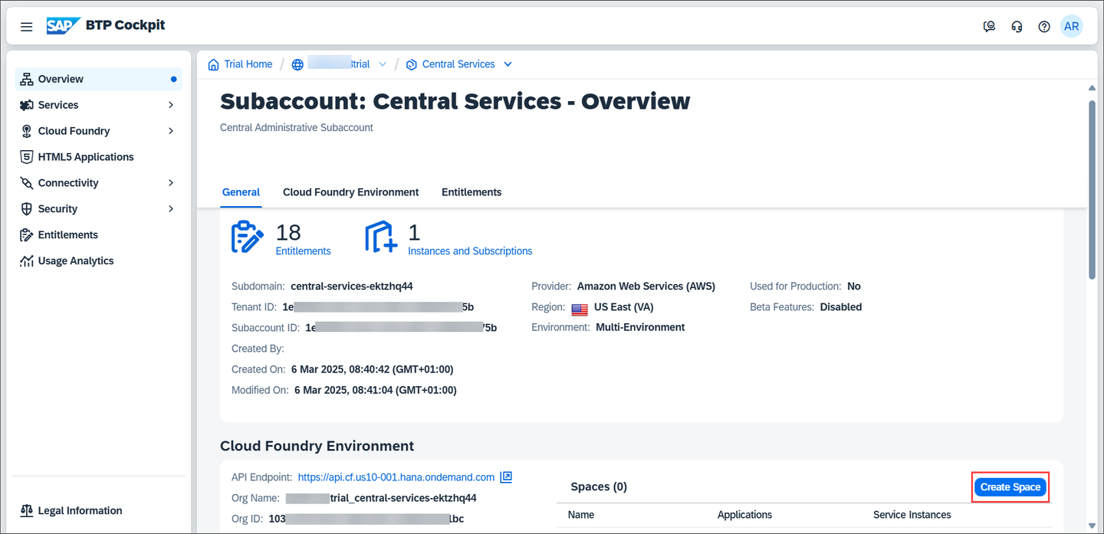
Task: Click the Security shield icon
Action: 27,209
